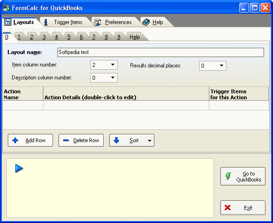The image size is (273, 223).
Task: Click the Exit button
Action: 243,208
